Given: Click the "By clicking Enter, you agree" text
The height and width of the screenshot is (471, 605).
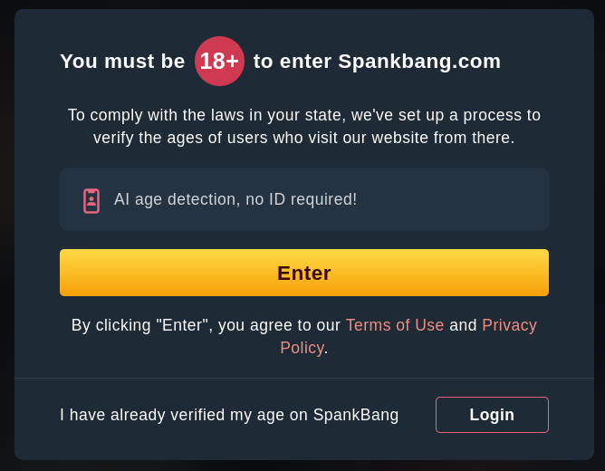Looking at the screenshot, I should [206, 325].
